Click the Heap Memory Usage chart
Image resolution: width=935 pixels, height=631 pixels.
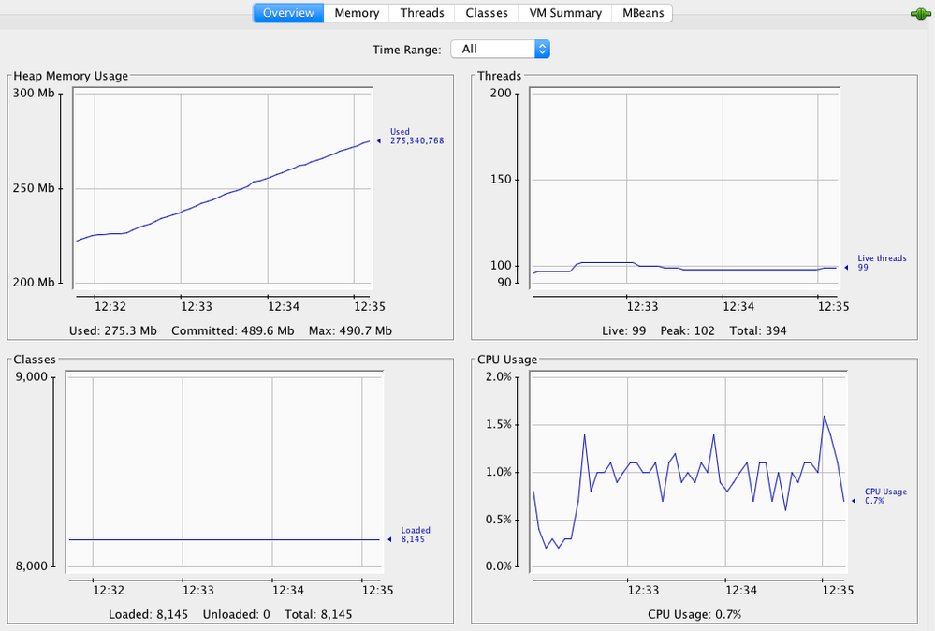point(223,188)
